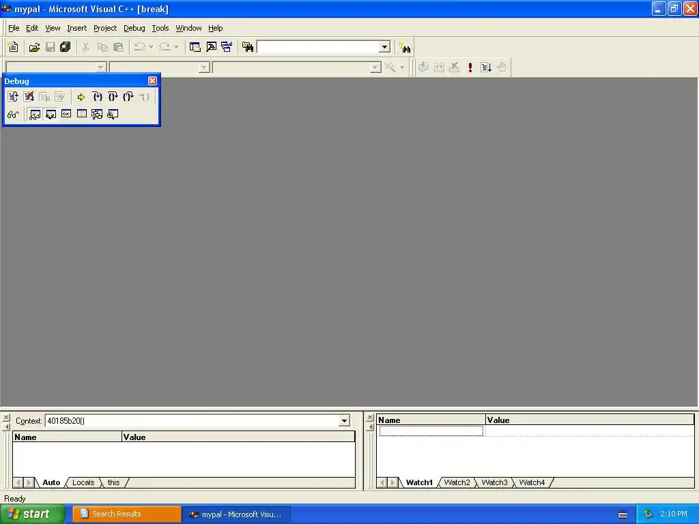
Task: Close the floating Debug toolbar
Action: tap(152, 81)
